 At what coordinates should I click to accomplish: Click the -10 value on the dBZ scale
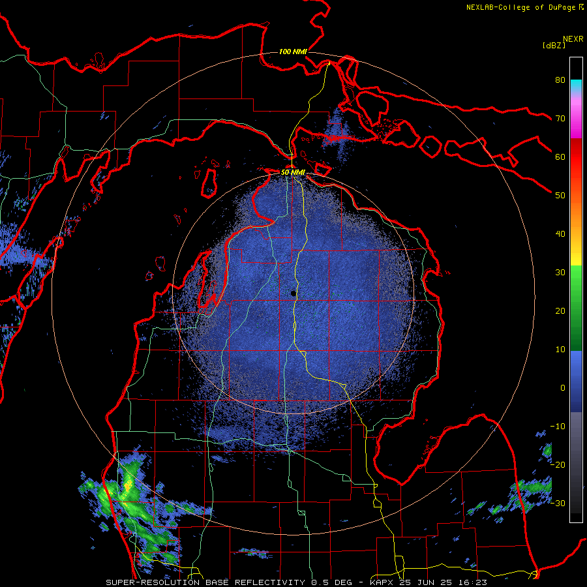(x=558, y=426)
